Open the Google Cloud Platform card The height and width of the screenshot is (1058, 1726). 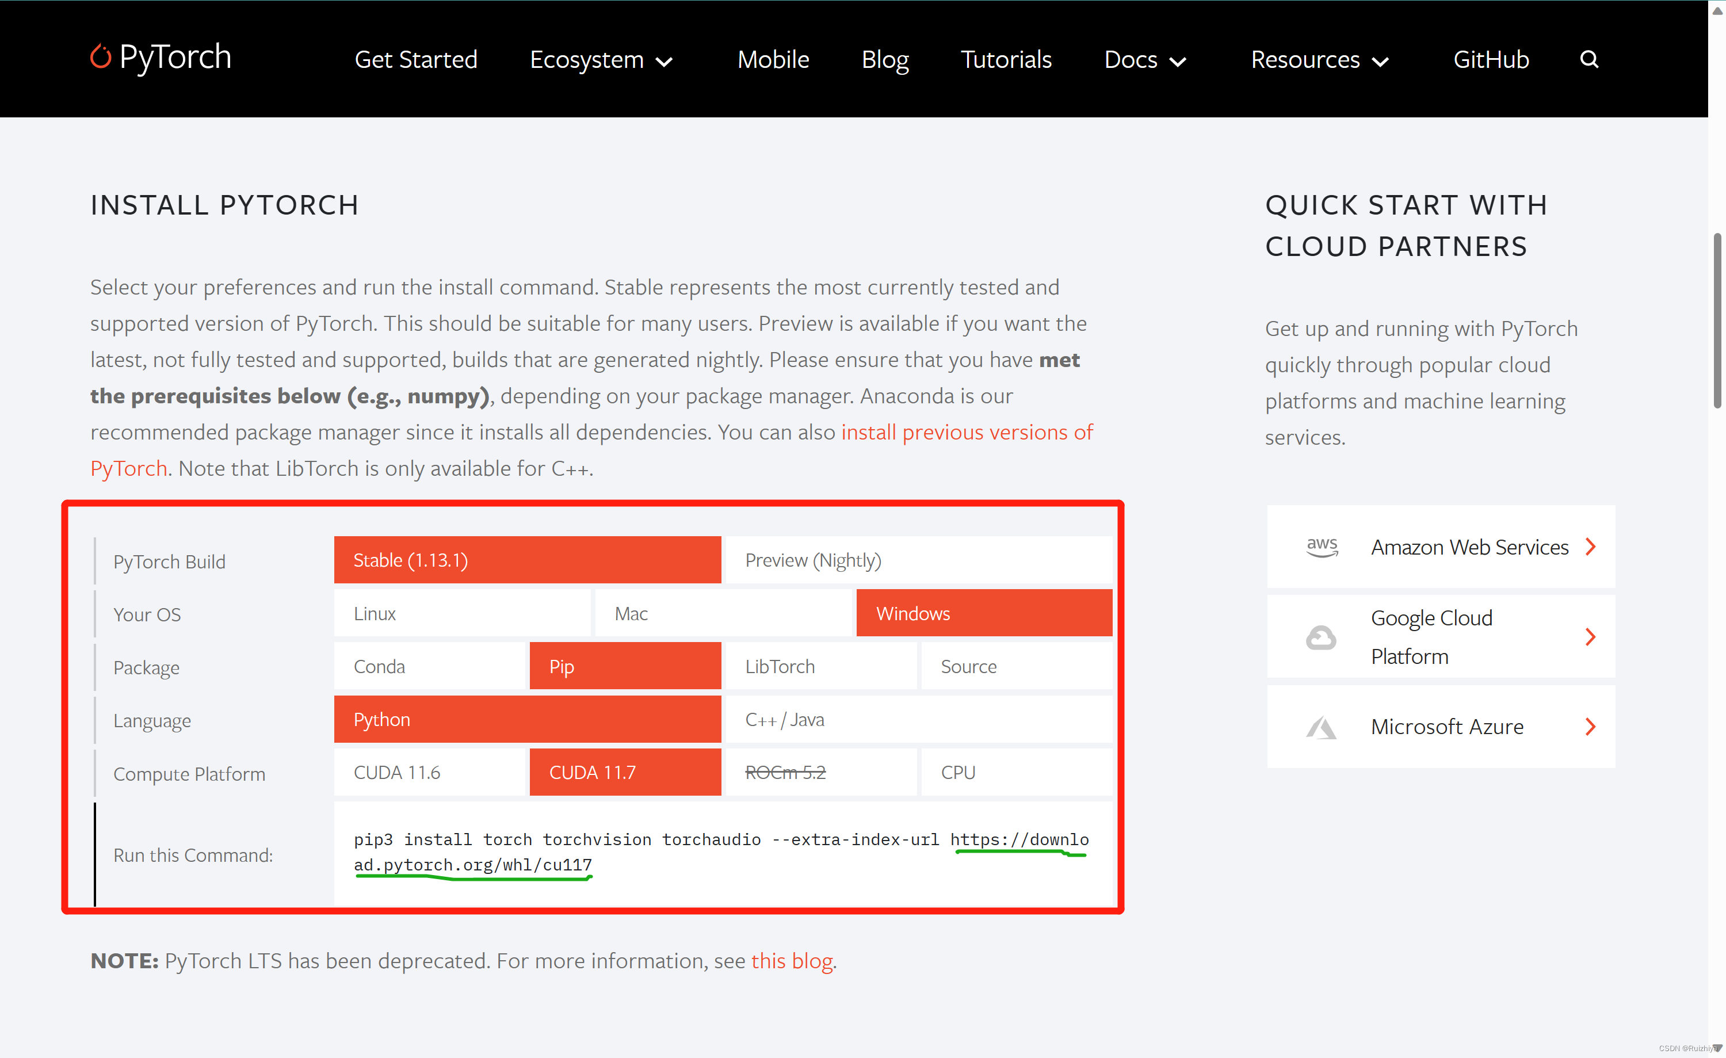(1441, 637)
